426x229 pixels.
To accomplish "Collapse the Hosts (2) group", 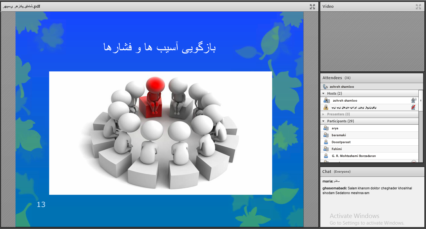I will (323, 94).
